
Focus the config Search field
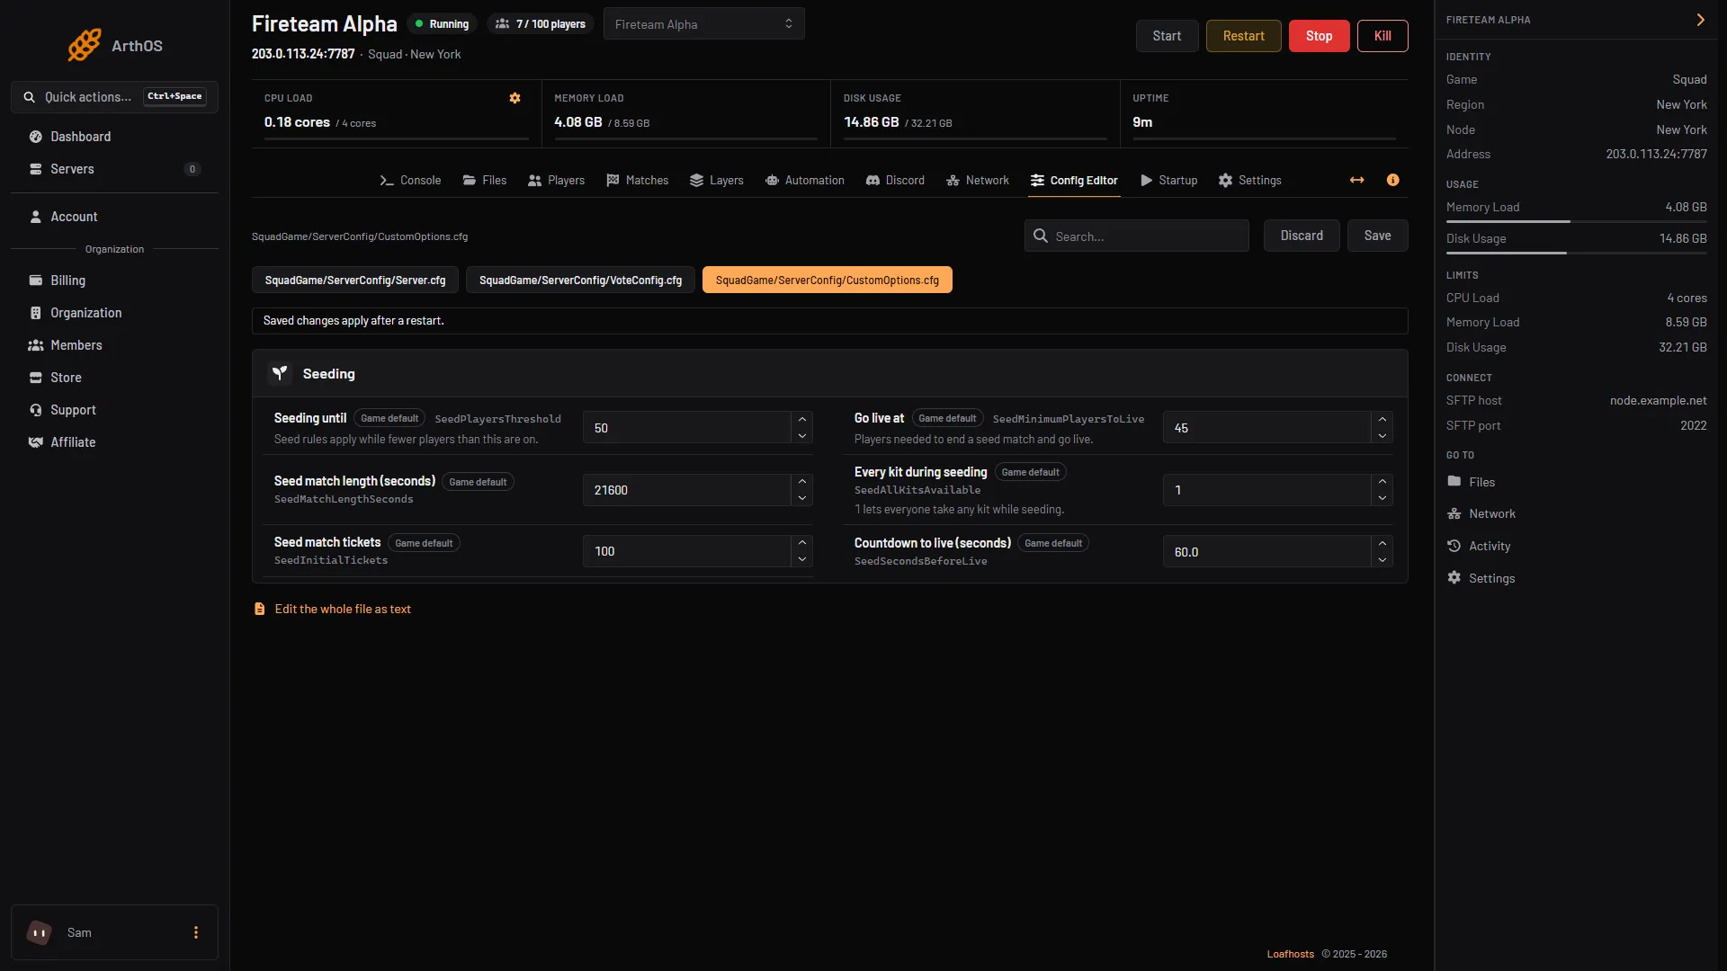click(1136, 236)
